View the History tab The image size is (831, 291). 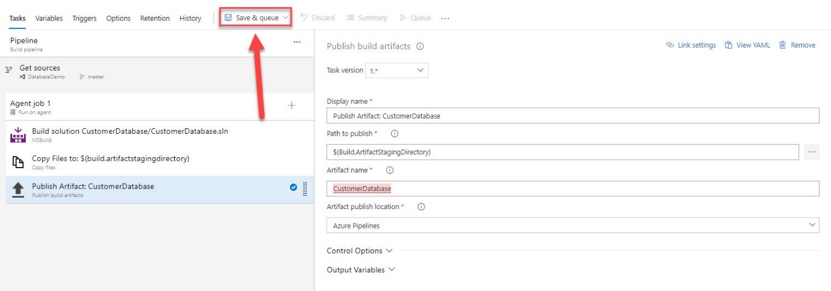point(190,18)
